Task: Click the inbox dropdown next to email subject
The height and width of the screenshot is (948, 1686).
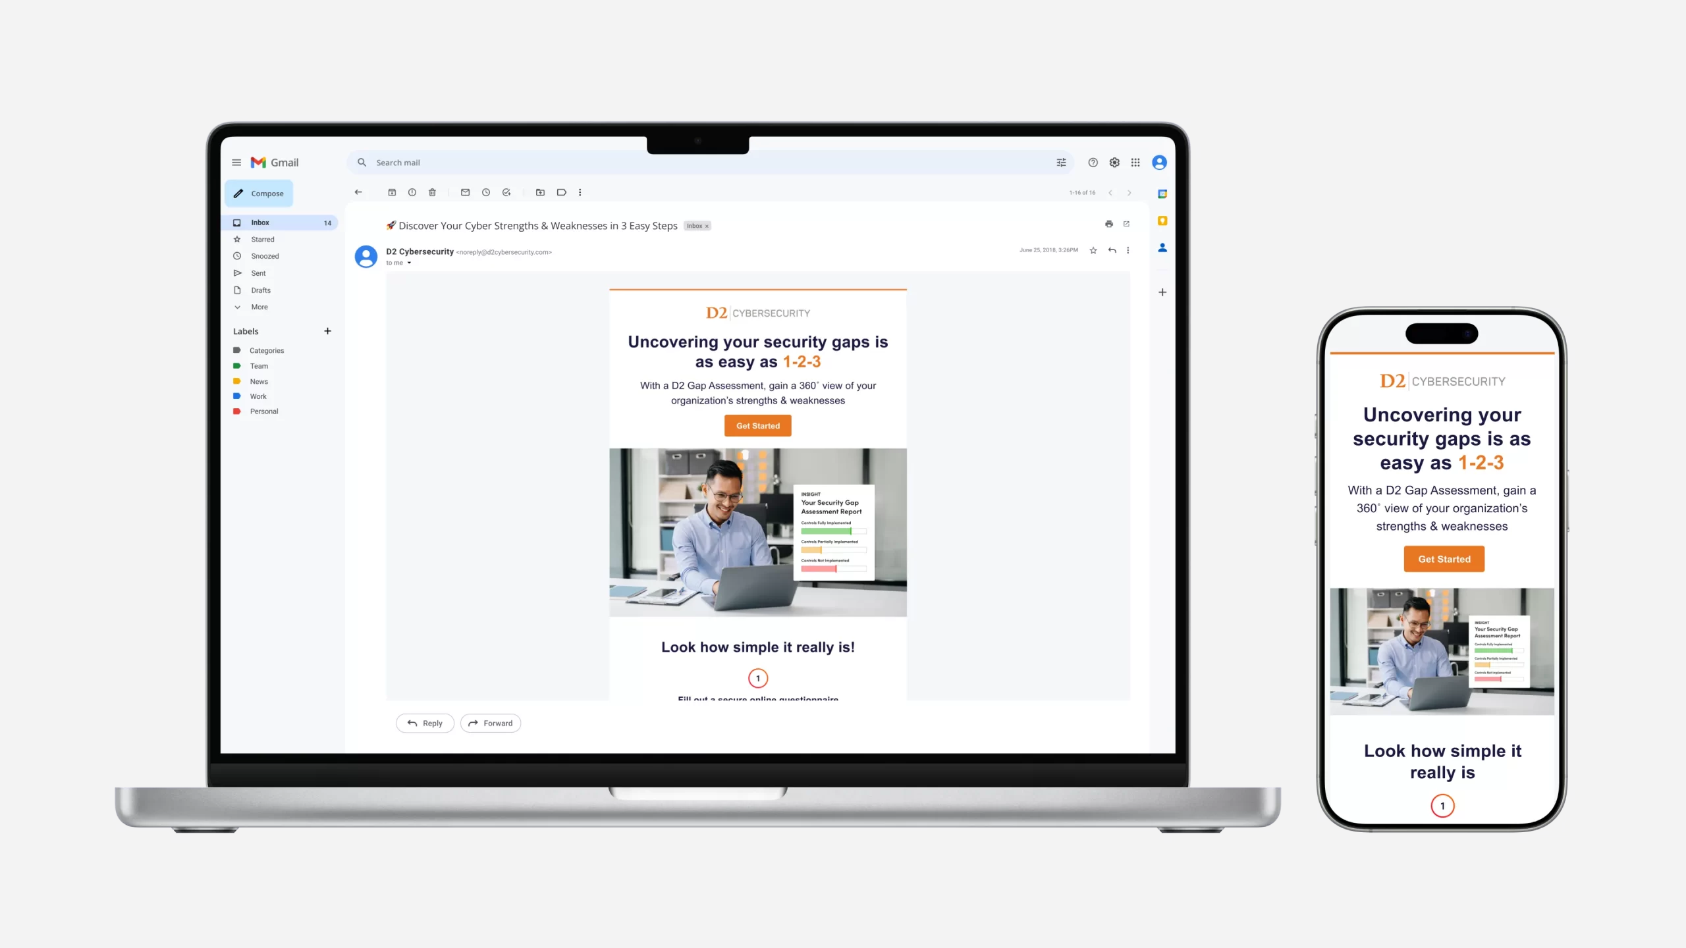Action: pyautogui.click(x=696, y=226)
